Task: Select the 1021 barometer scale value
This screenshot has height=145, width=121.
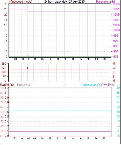Action: tap(116, 9)
